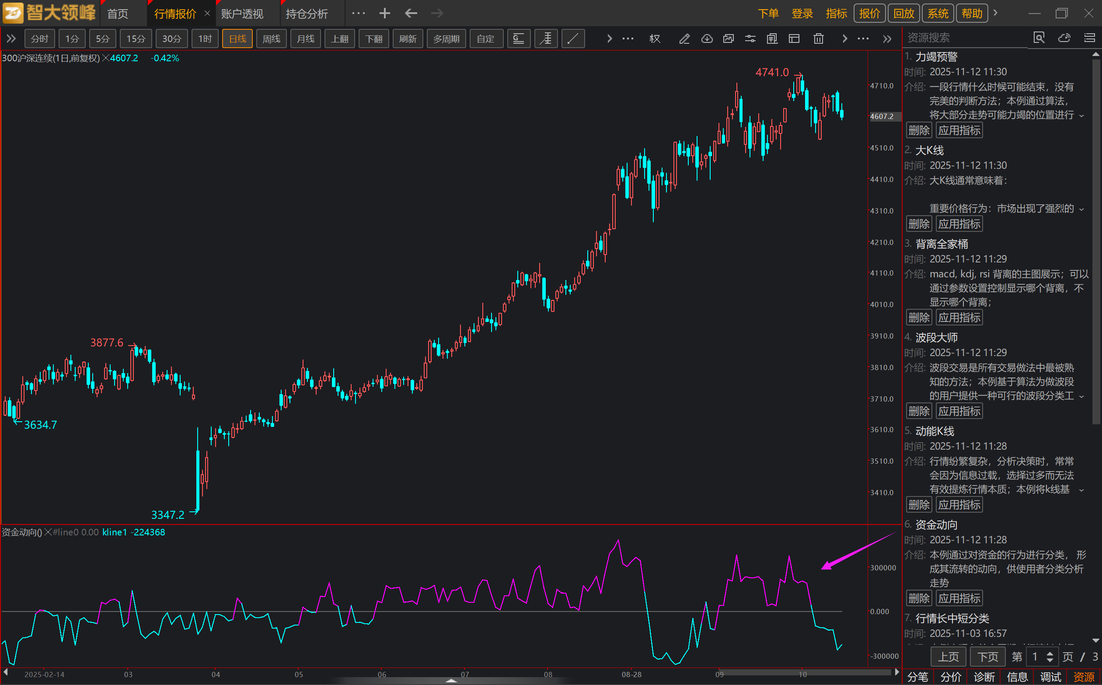Increase page number with stepper up arrow
This screenshot has width=1102, height=685.
pos(1050,654)
